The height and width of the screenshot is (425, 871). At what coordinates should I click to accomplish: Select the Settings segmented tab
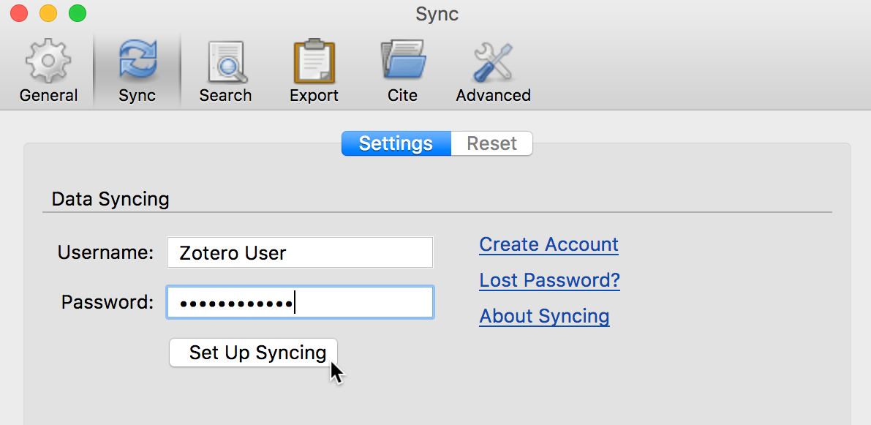(x=396, y=143)
